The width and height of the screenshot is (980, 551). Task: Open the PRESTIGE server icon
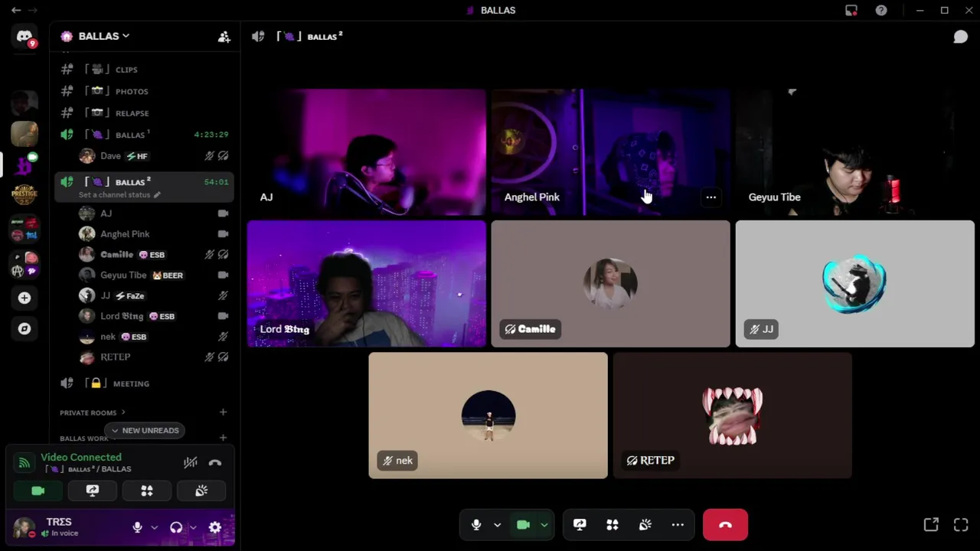24,195
